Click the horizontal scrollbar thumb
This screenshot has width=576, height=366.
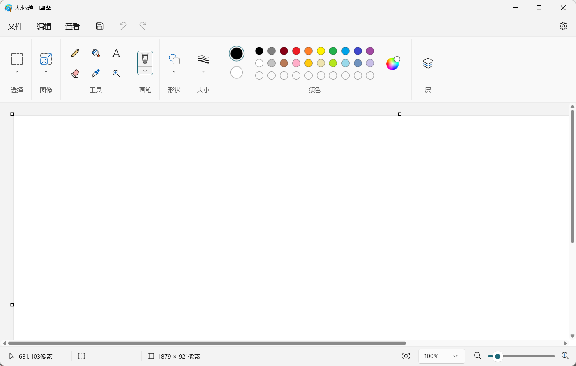coord(207,343)
